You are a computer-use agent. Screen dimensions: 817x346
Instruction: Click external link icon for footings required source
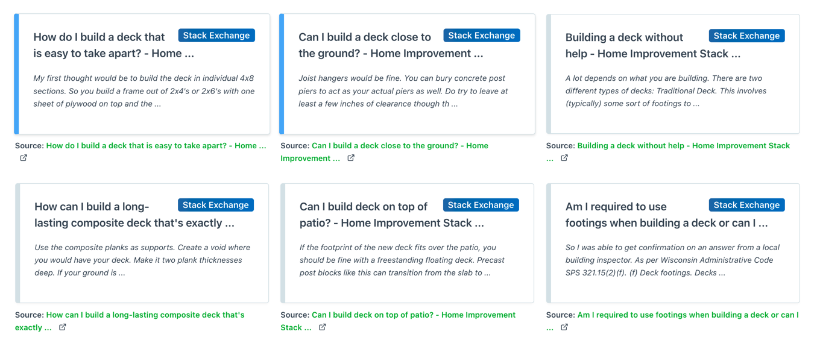pos(564,327)
